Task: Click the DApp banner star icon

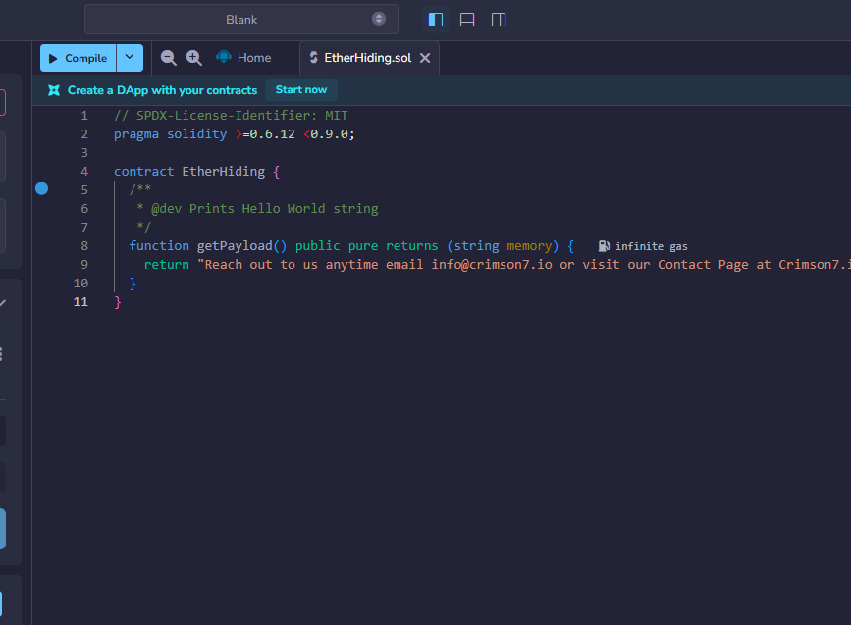Action: [x=54, y=90]
